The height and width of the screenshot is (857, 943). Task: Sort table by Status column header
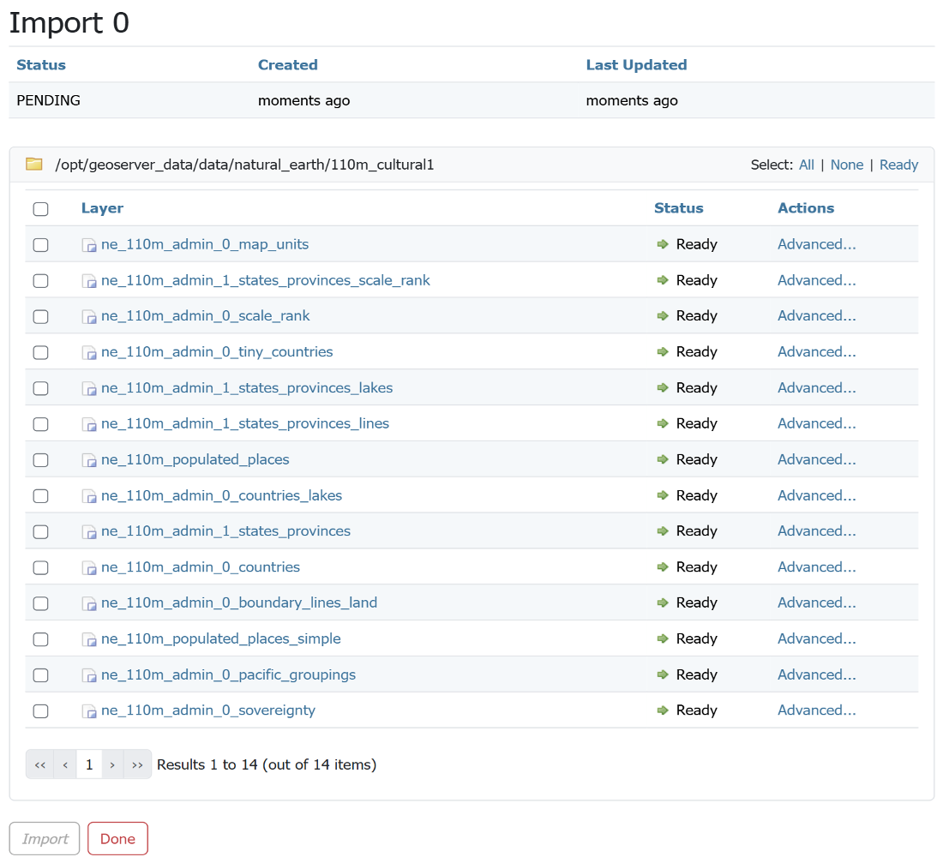[x=678, y=208]
